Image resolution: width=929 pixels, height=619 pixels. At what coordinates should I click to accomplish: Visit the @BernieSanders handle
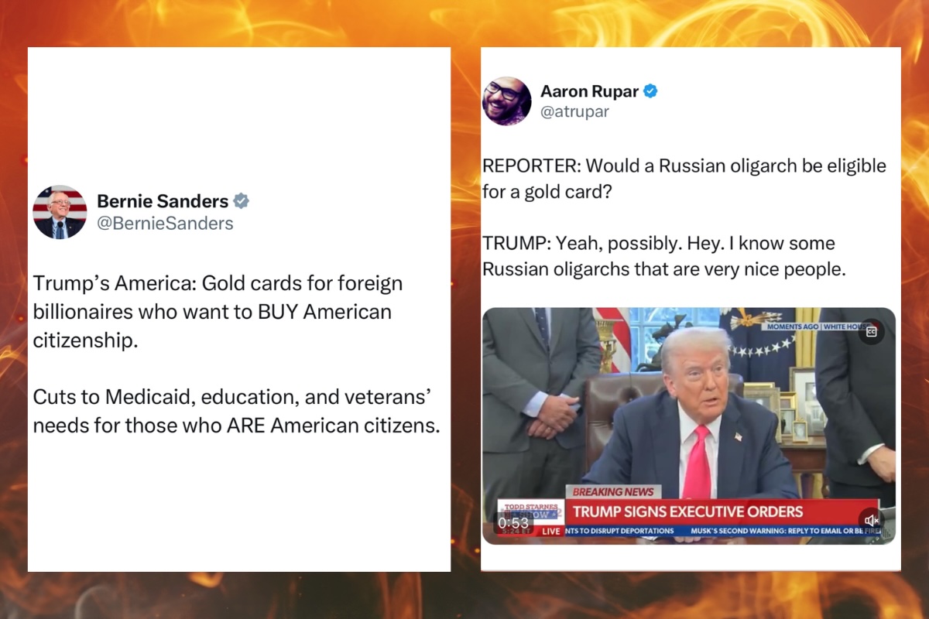click(x=165, y=224)
